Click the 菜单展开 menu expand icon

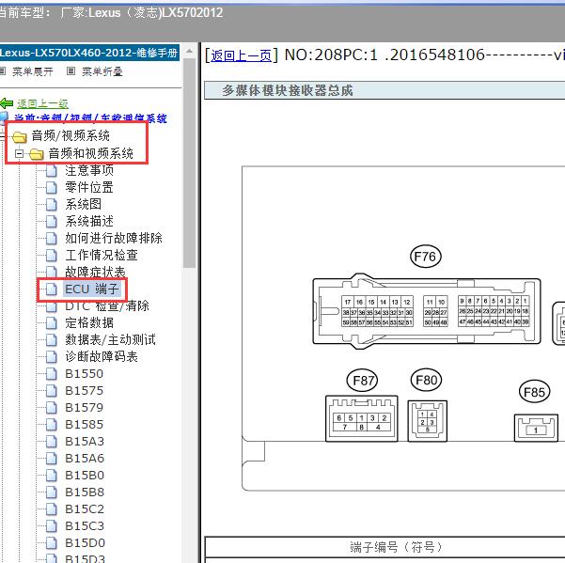pyautogui.click(x=3, y=70)
